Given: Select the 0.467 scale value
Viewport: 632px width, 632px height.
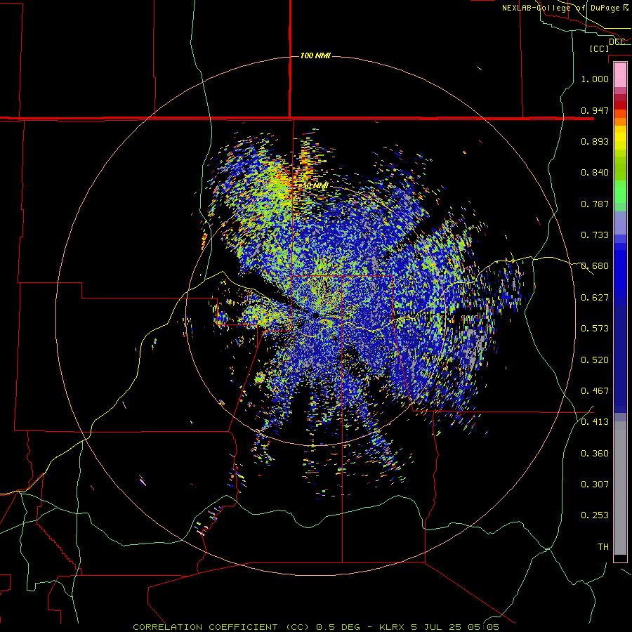Looking at the screenshot, I should point(595,391).
